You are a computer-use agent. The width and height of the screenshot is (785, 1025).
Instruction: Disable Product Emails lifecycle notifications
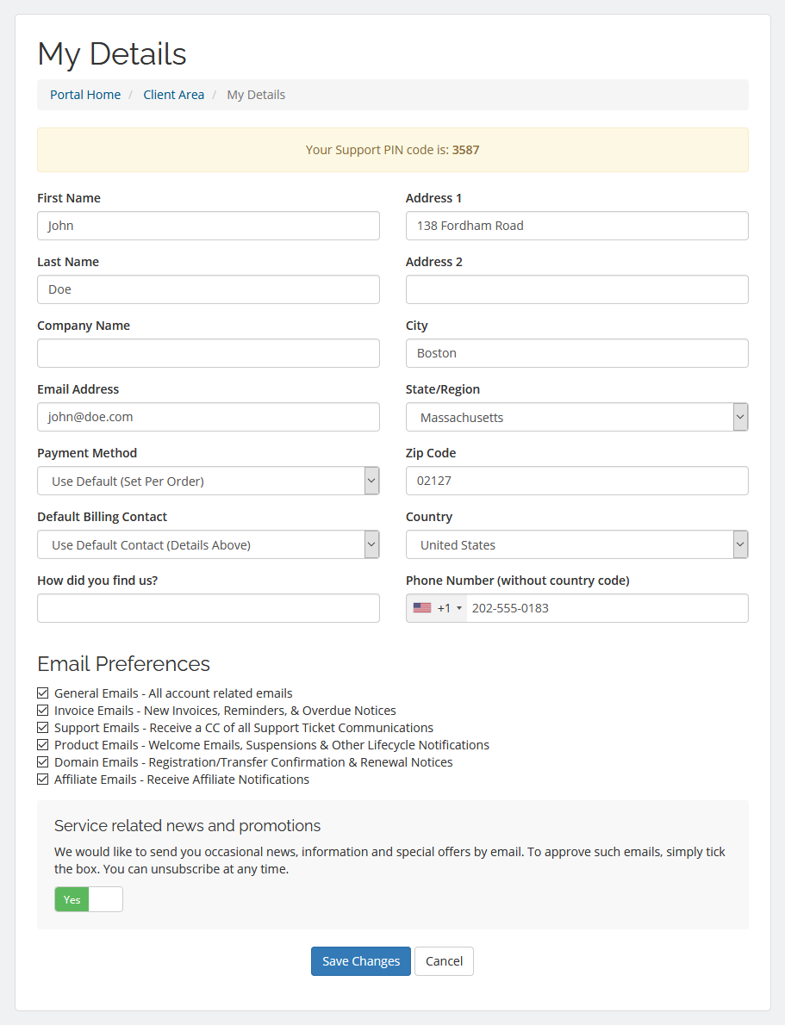tap(42, 744)
